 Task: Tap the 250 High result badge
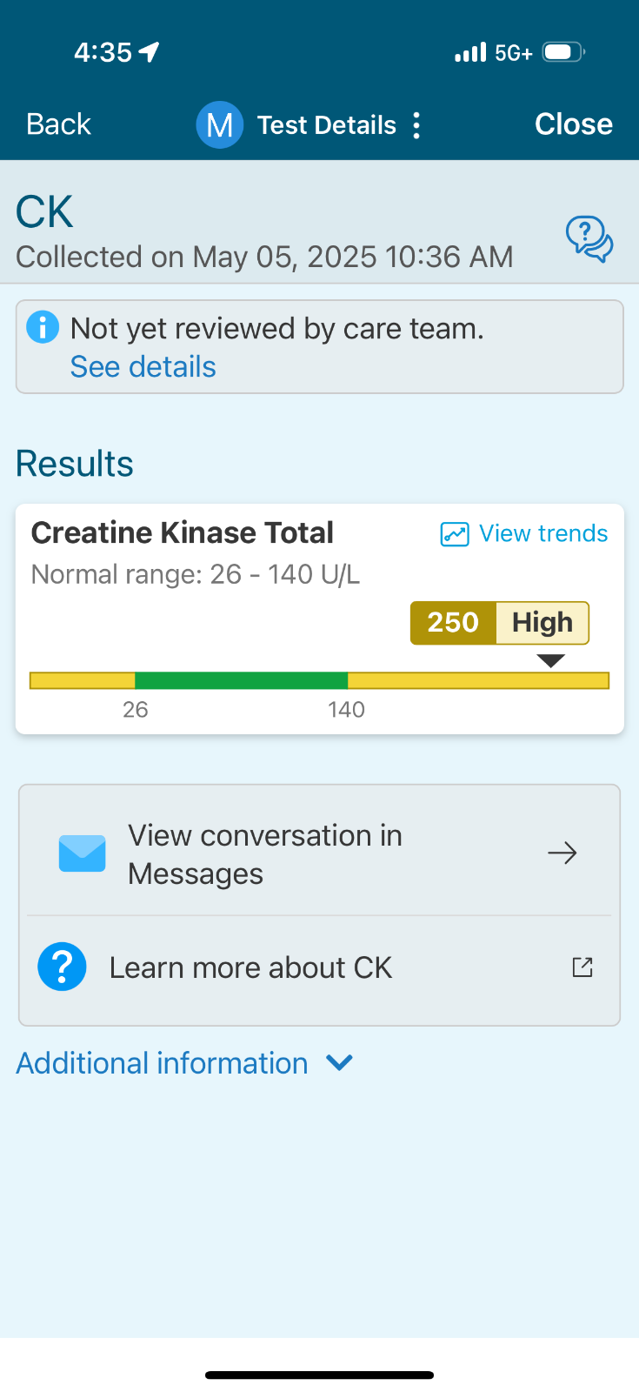point(500,623)
